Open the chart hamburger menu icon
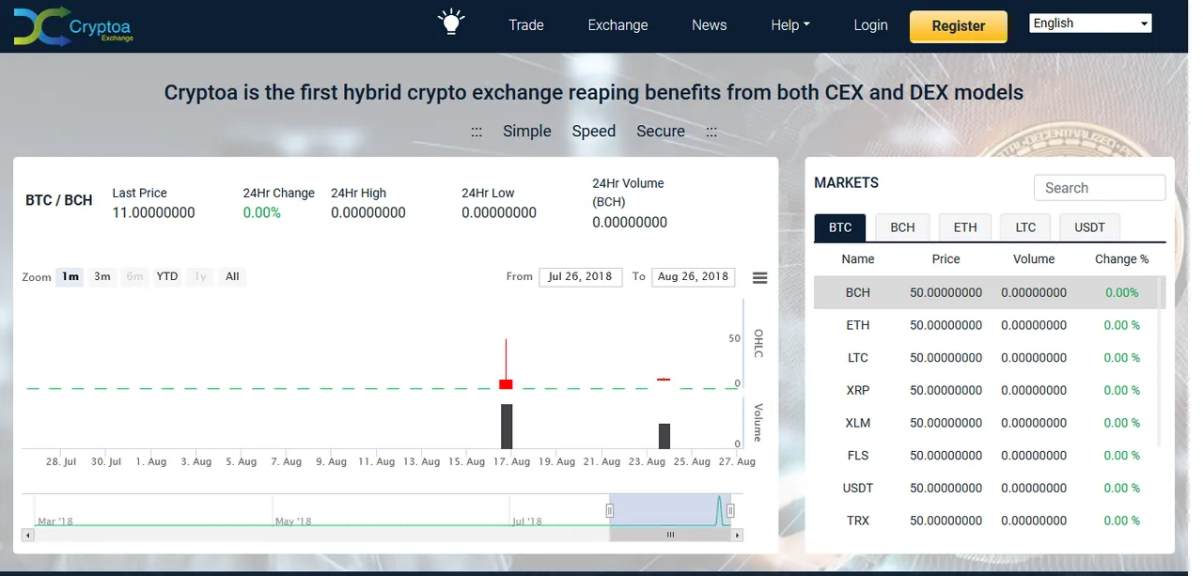 (760, 278)
